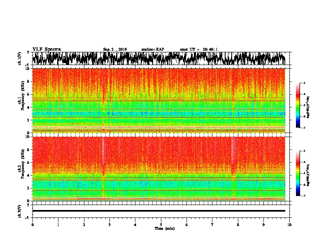The height and width of the screenshot is (252, 326).
Task: Click the ch.2 "Frequency (kHz)" axis label
Action: coord(23,164)
